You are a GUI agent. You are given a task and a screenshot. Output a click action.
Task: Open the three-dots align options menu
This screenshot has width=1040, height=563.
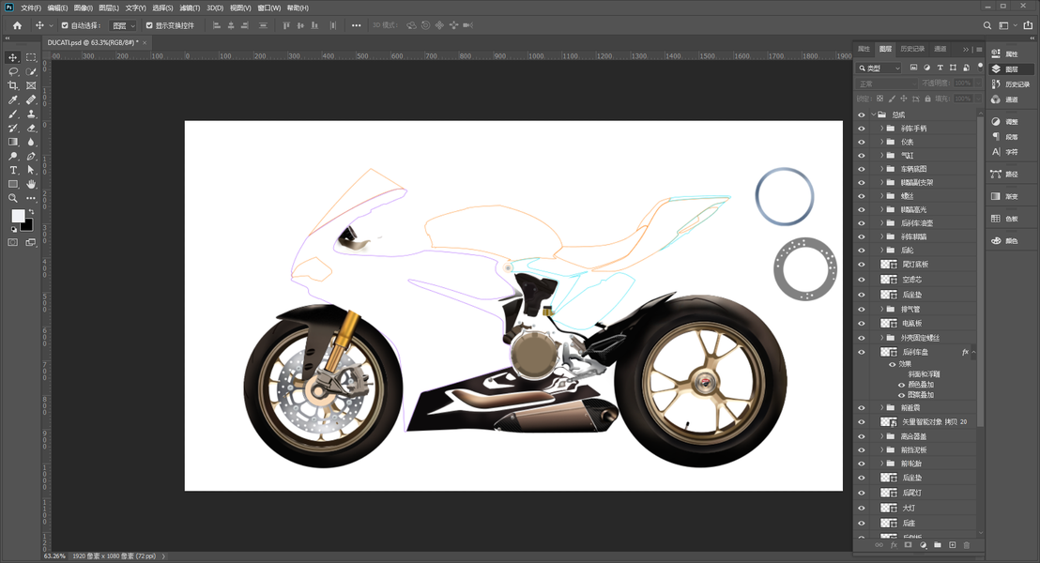(x=356, y=25)
